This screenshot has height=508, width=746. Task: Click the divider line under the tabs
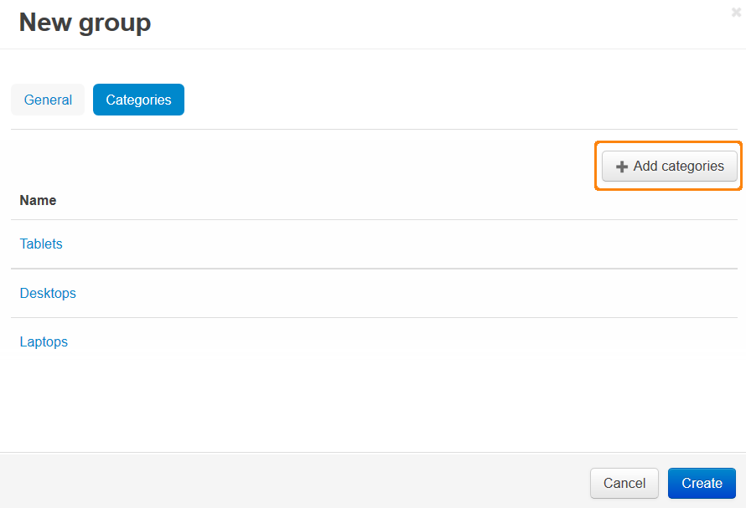pos(374,129)
